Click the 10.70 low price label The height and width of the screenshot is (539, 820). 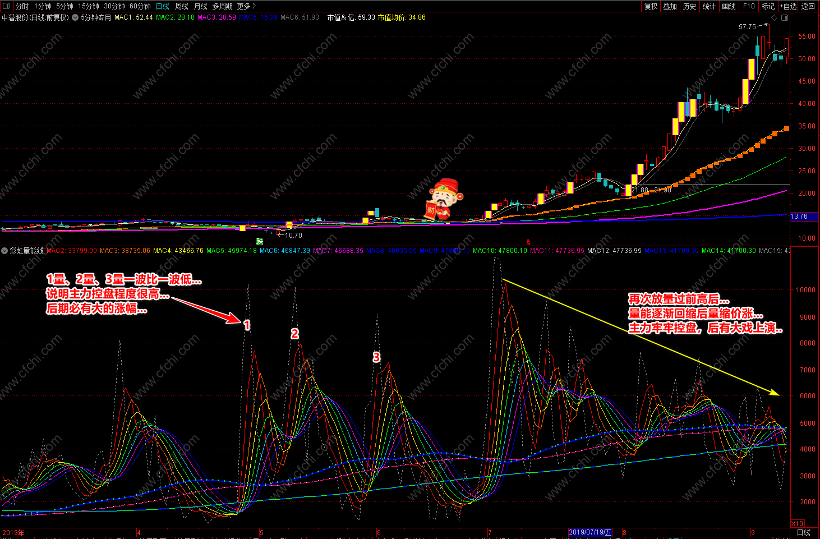pos(293,236)
